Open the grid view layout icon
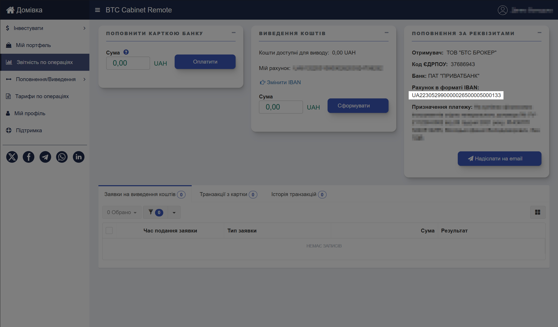 (538, 212)
